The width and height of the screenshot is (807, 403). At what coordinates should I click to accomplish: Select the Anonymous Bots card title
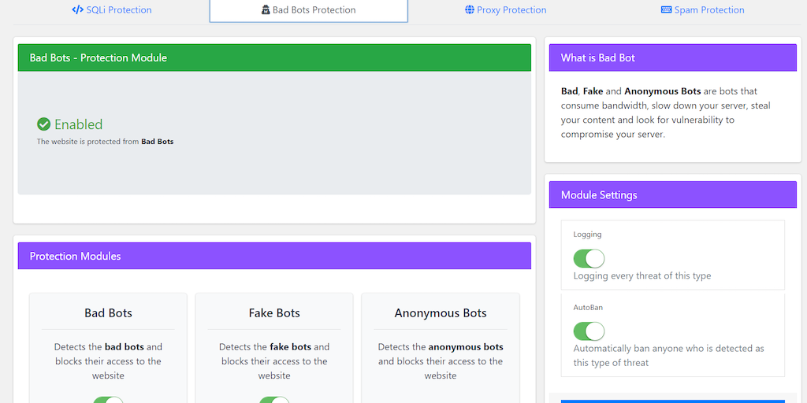point(441,313)
